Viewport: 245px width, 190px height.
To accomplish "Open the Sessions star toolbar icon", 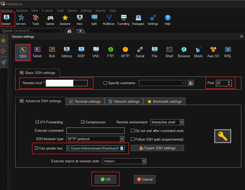I will tap(65, 20).
